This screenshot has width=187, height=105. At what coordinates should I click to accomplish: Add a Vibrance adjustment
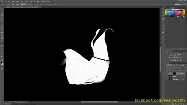(x=180, y=55)
